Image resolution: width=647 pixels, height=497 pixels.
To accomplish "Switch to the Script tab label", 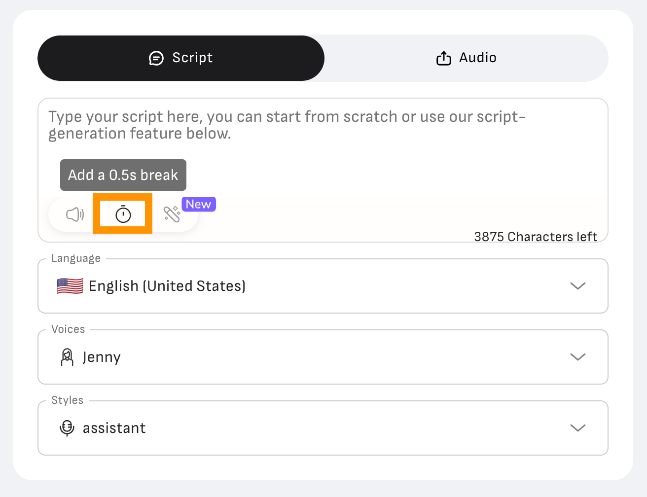I will coord(192,58).
